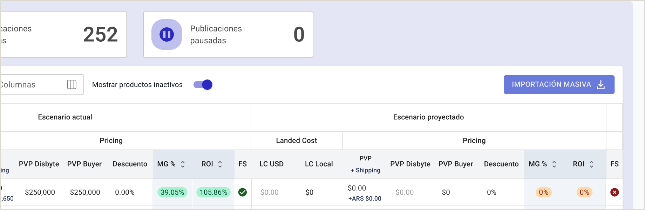Viewport: 645px width, 210px height.
Task: Click the Importación Masiva button
Action: coord(559,84)
